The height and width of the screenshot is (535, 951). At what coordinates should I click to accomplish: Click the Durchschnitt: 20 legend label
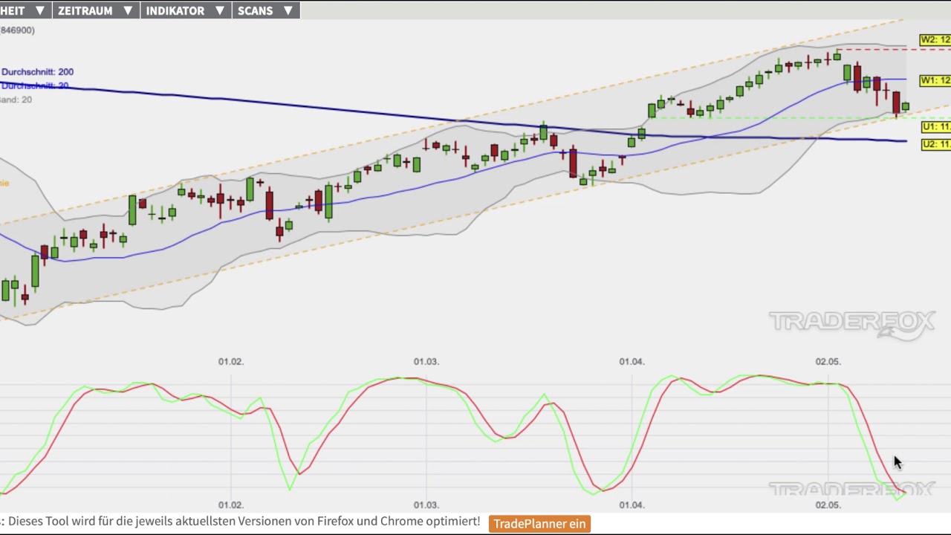click(x=34, y=85)
